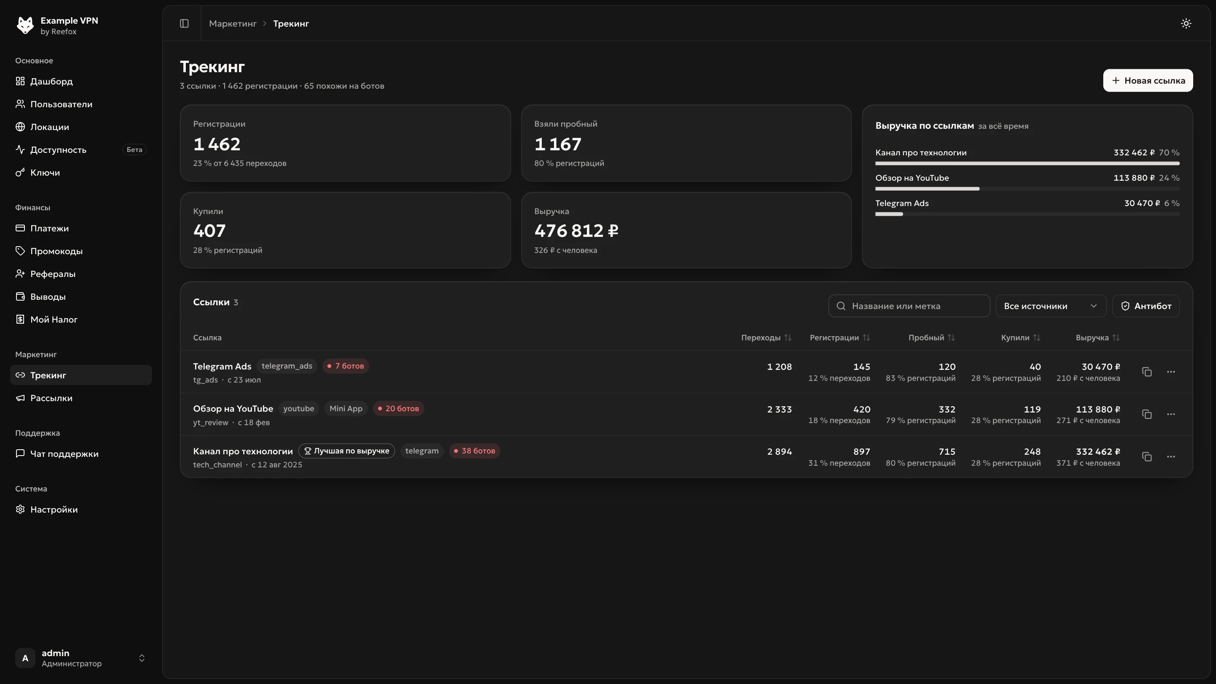Open Настройки page

81,509
